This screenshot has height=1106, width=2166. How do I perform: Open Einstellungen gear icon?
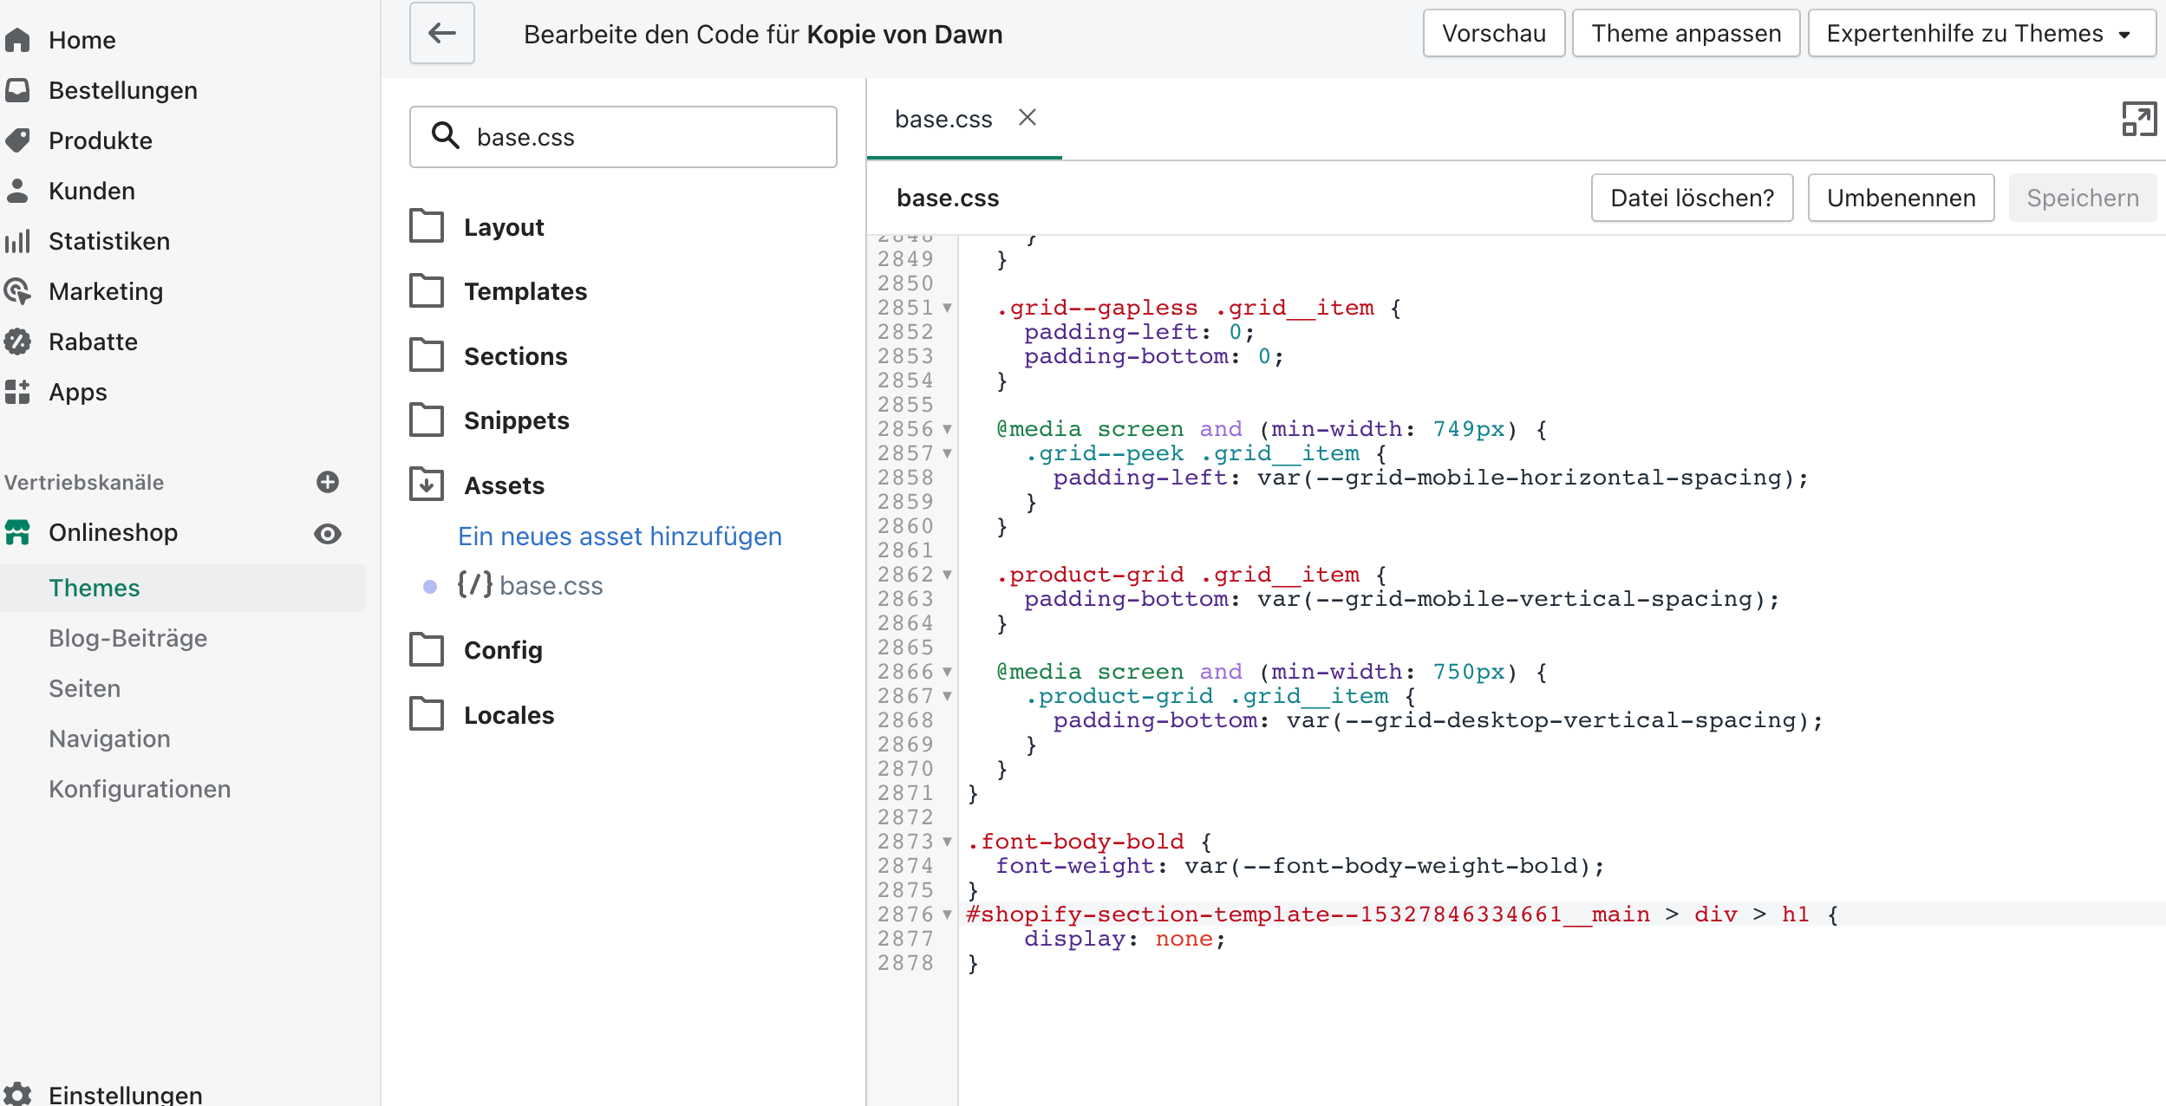point(17,1094)
